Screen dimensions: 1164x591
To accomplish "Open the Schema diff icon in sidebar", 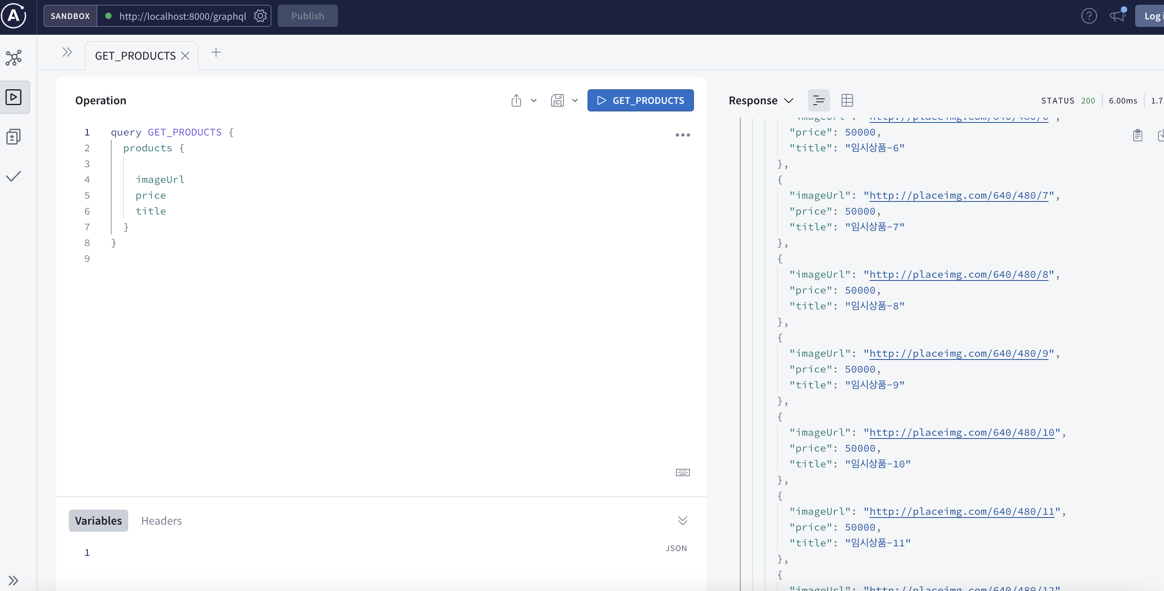I will tap(13, 137).
